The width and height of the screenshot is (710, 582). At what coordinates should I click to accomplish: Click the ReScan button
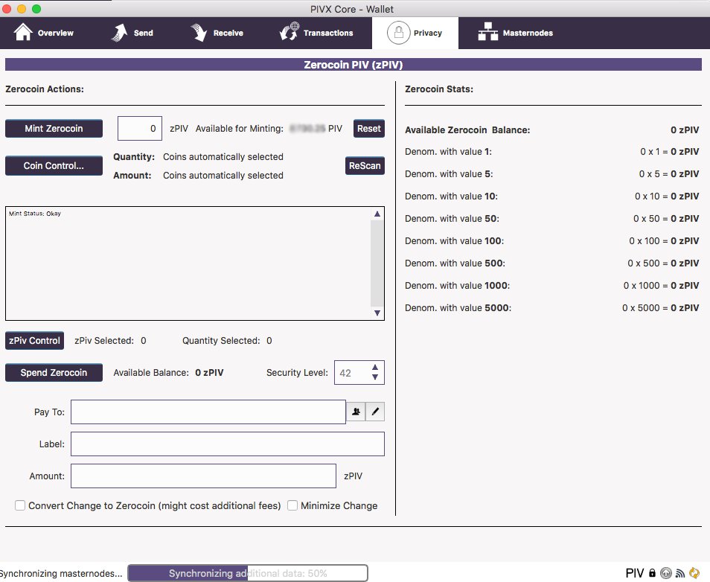tap(365, 166)
